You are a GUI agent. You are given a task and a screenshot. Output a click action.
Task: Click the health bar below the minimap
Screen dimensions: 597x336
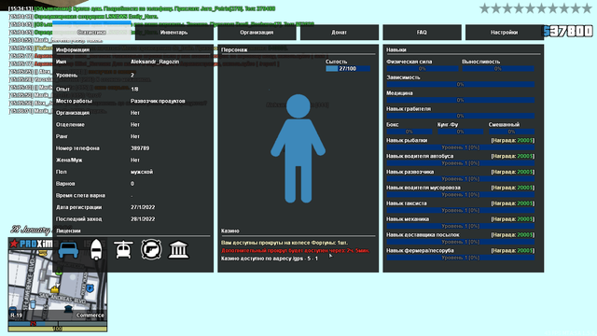(x=58, y=324)
